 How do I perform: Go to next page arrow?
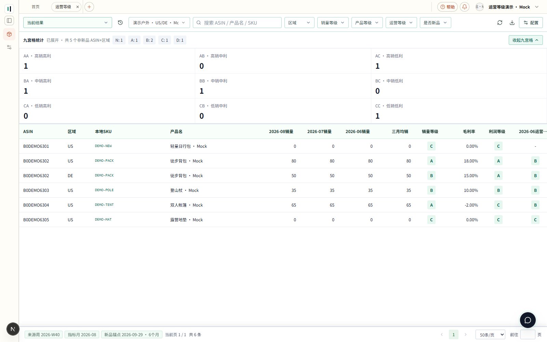[465, 334]
